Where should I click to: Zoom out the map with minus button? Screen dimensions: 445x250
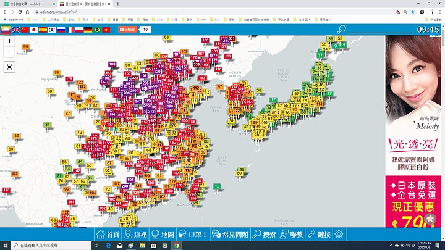pos(9,52)
